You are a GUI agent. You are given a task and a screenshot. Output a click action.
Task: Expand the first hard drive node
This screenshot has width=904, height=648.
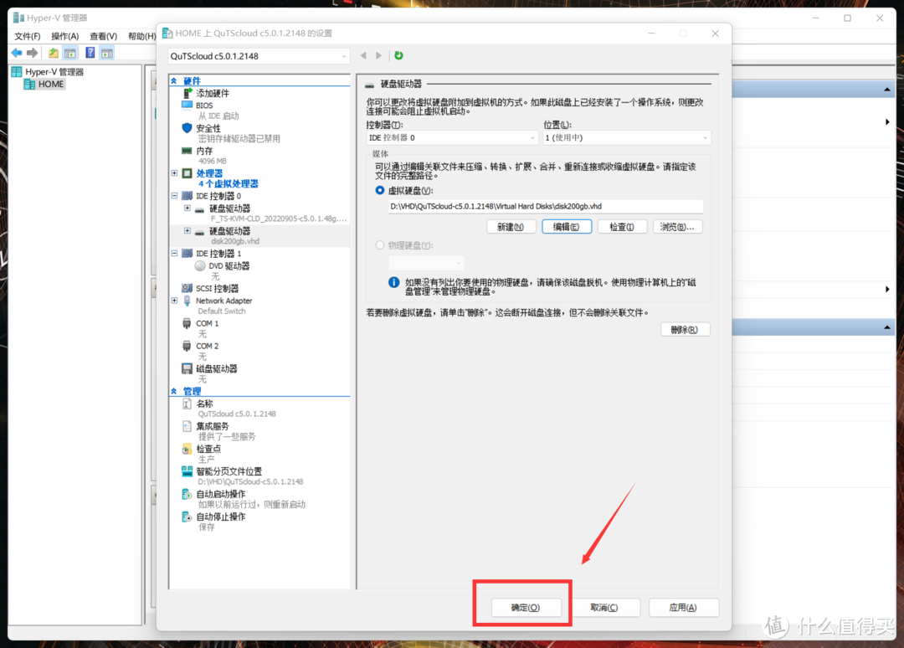pos(187,208)
